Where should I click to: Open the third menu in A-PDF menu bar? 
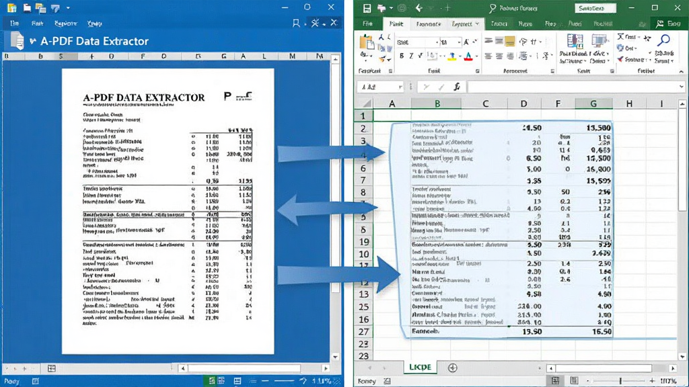click(65, 24)
